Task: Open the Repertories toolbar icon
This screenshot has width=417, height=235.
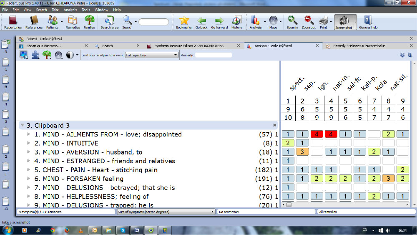Action: (13, 22)
